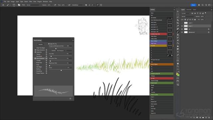Screen dimensions: 213x120
Task: Click the foreground color swatch
Action: [177, 74]
